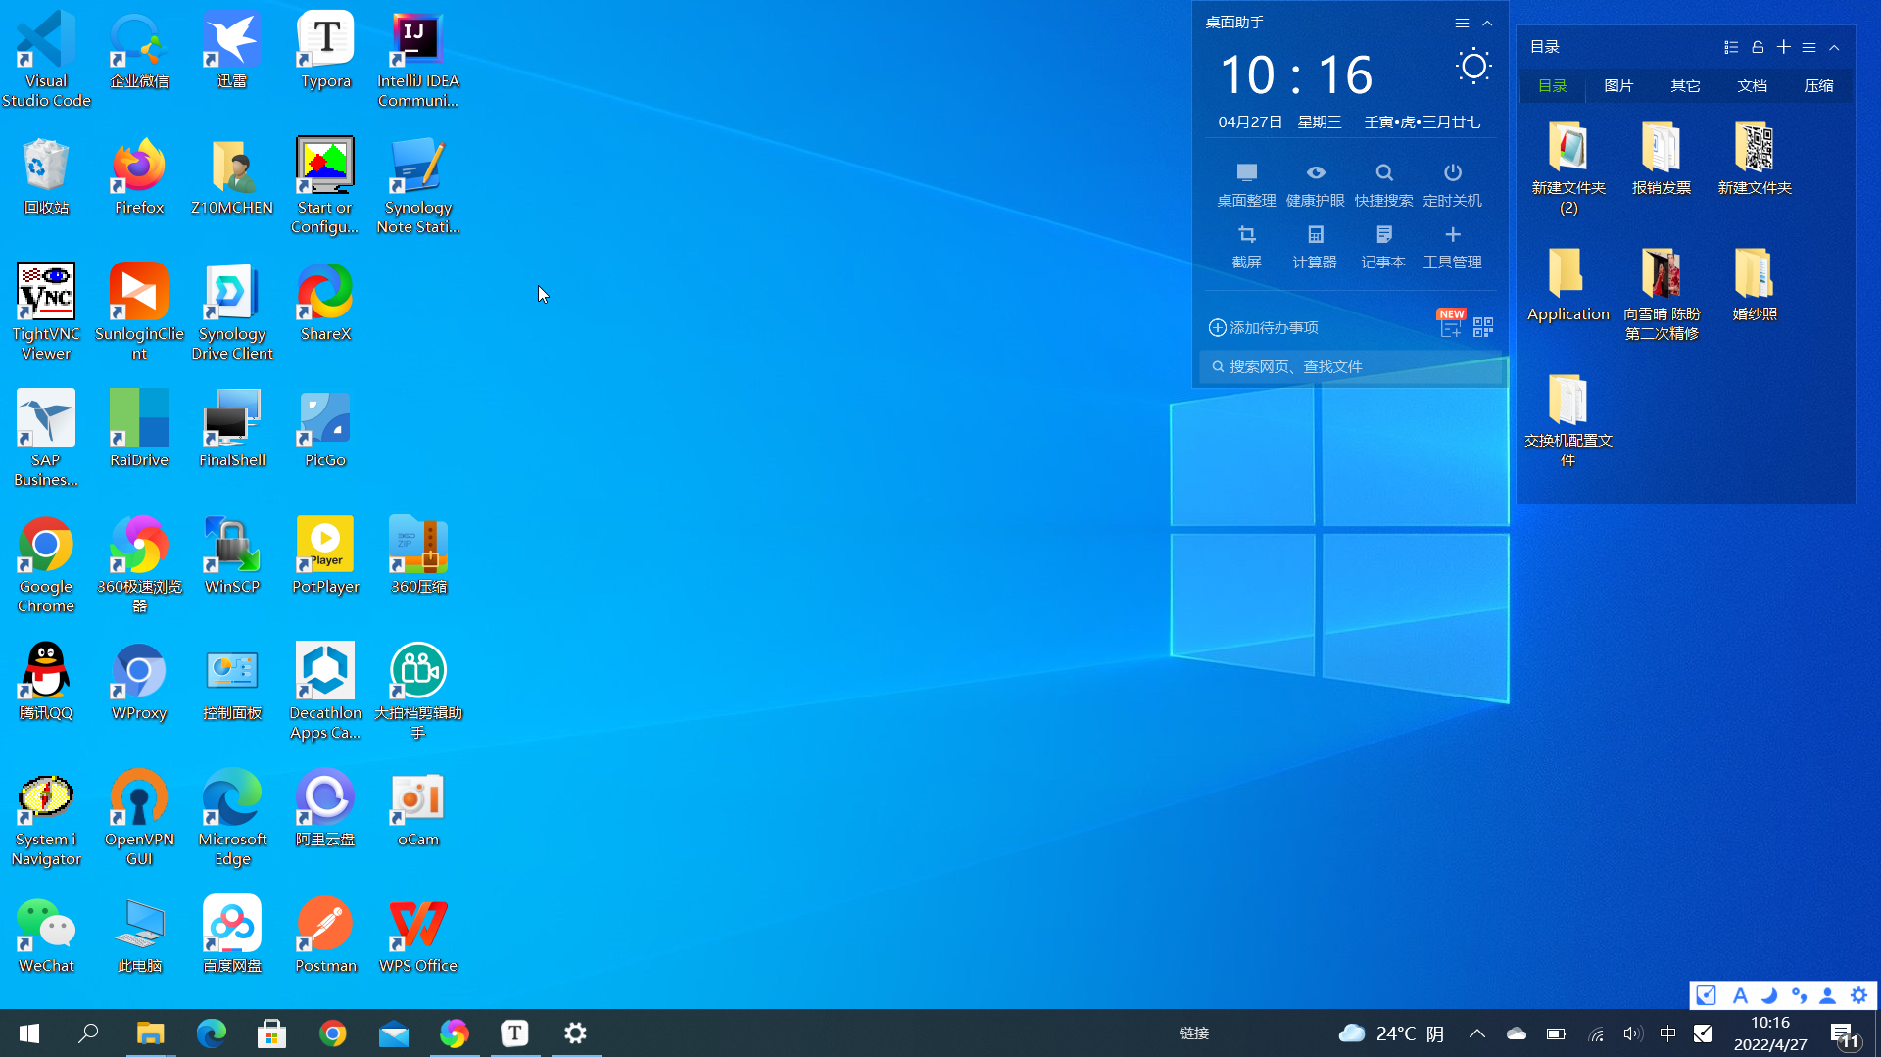Select the 迅雷 desktop icon
The height and width of the screenshot is (1057, 1881).
[232, 51]
